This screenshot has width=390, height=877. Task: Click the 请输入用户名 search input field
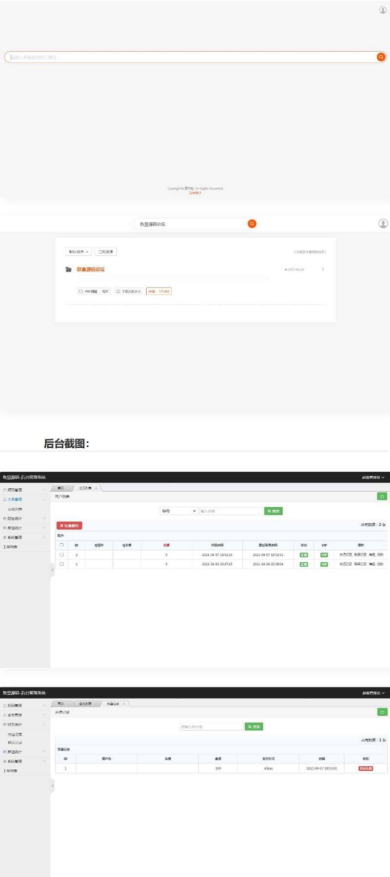[x=211, y=726]
